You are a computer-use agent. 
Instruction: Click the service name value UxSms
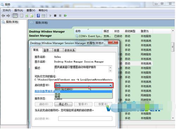(57, 57)
